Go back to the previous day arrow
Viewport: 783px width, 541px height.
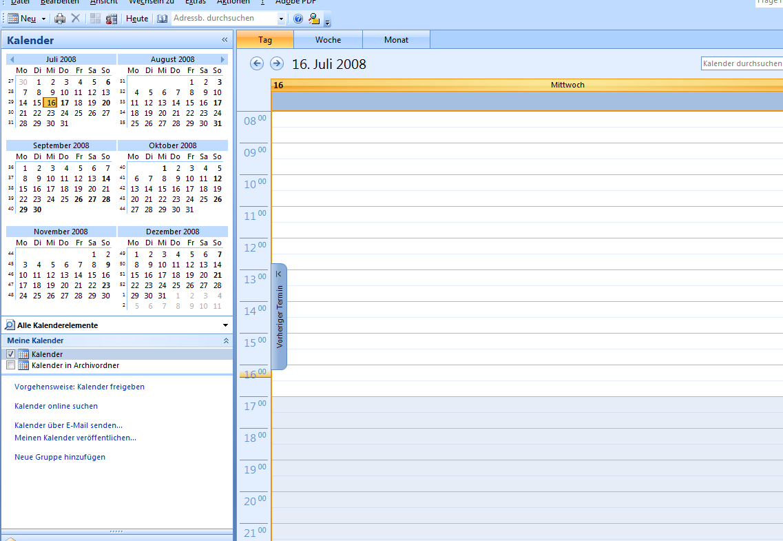257,63
